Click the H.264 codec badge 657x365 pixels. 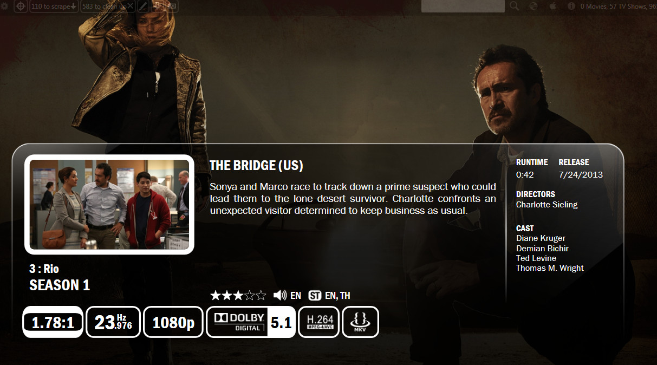tap(319, 322)
